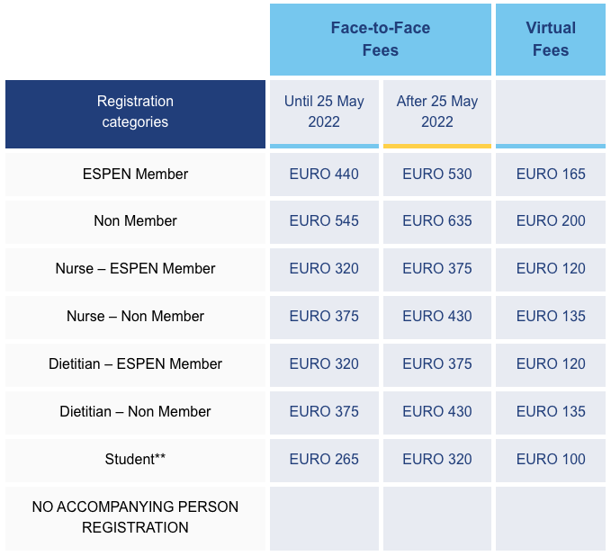Click the Nurse – ESPEN Member label
This screenshot has height=556, width=611.
135,269
